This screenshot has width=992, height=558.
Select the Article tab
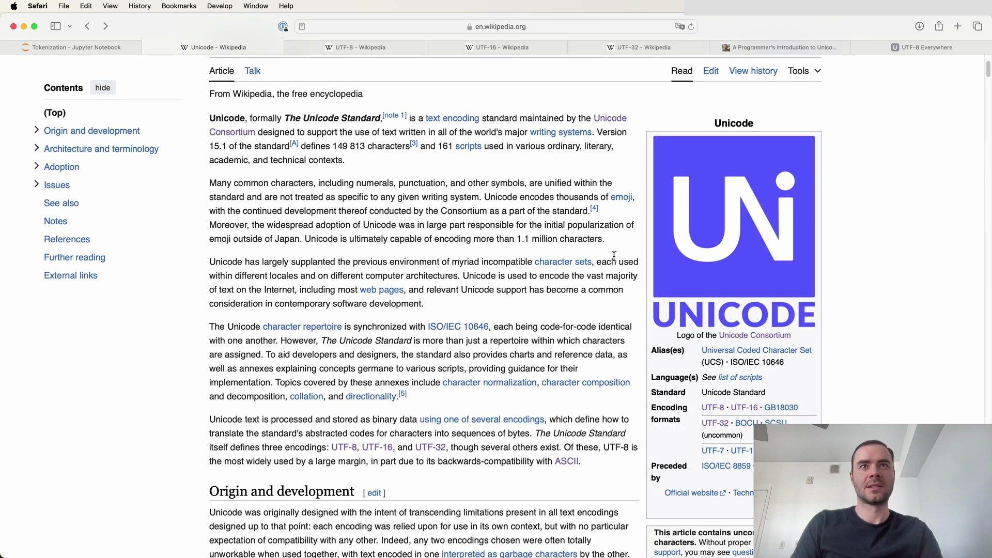tap(222, 71)
